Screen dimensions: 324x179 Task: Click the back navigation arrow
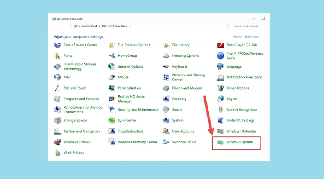[x=54, y=26]
